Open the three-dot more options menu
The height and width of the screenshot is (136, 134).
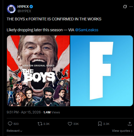click(131, 6)
